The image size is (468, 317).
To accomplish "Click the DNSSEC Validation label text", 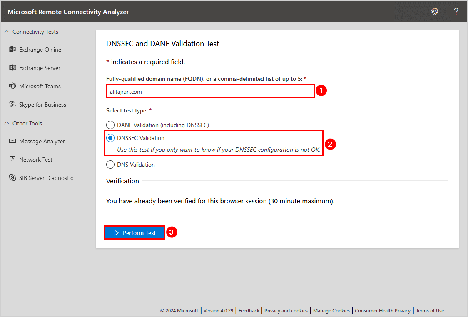I will (x=141, y=138).
